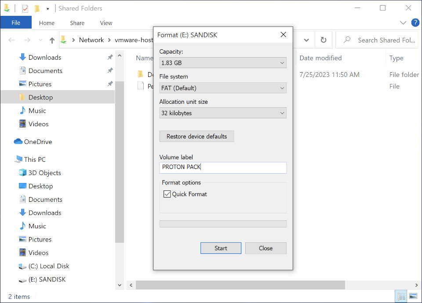Open Music in Quick access
Image resolution: width=422 pixels, height=303 pixels.
pos(37,111)
